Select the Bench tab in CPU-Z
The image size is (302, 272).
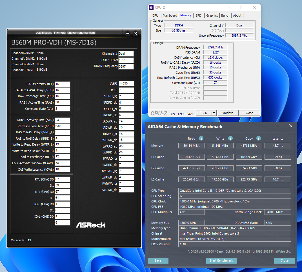pos(225,15)
